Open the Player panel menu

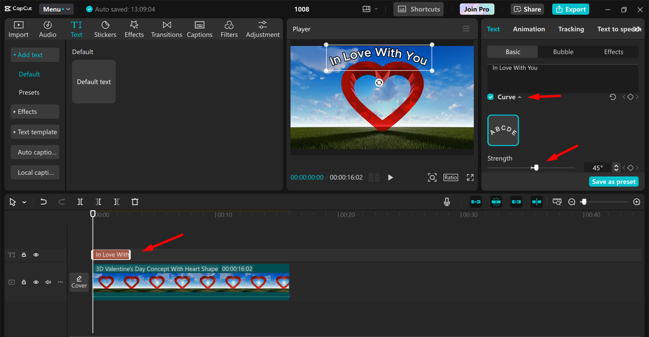pyautogui.click(x=466, y=29)
